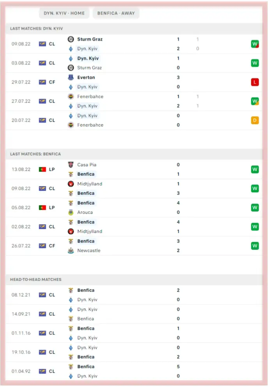The height and width of the screenshot is (387, 268).
Task: Click the Portugal flag on 13.08.22
Action: pyautogui.click(x=42, y=169)
